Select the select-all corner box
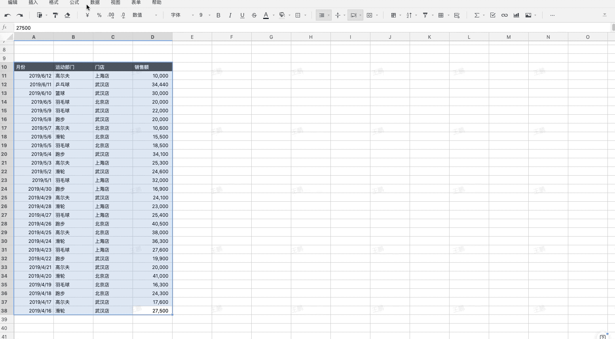 pyautogui.click(x=7, y=37)
